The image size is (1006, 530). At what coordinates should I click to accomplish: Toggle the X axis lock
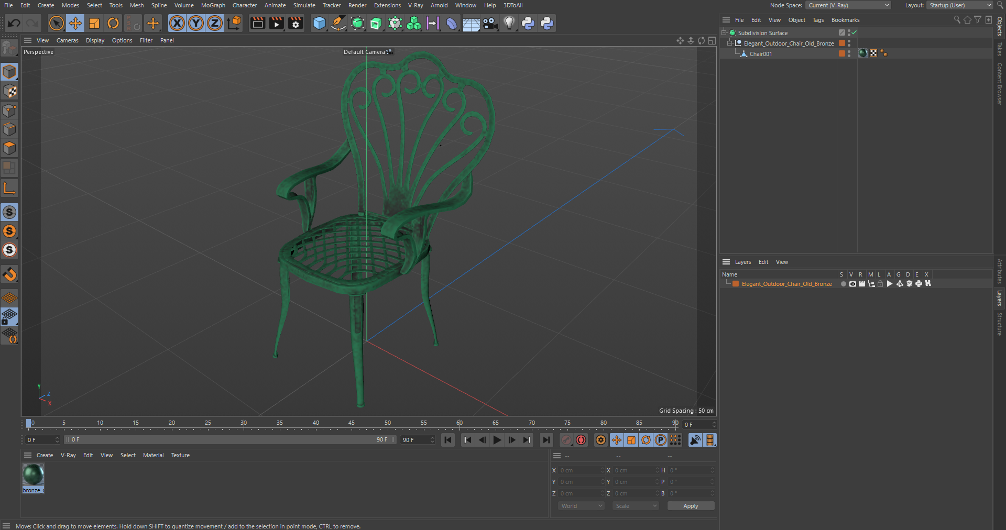pos(177,23)
